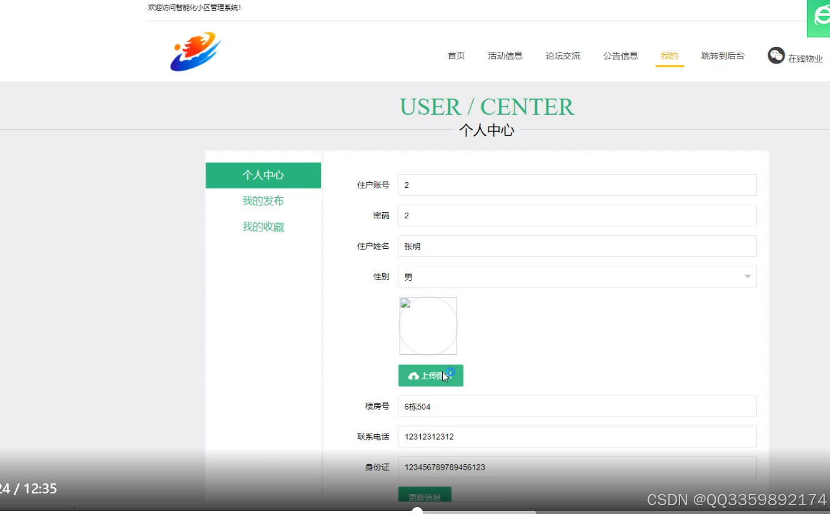Select 个人中心 sidebar tab
The image size is (830, 514).
[263, 175]
